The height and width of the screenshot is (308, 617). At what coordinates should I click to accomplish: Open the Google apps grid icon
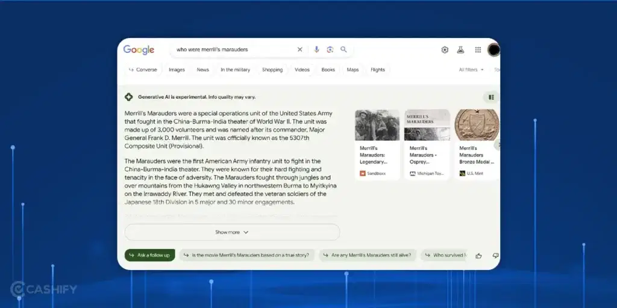click(x=478, y=50)
